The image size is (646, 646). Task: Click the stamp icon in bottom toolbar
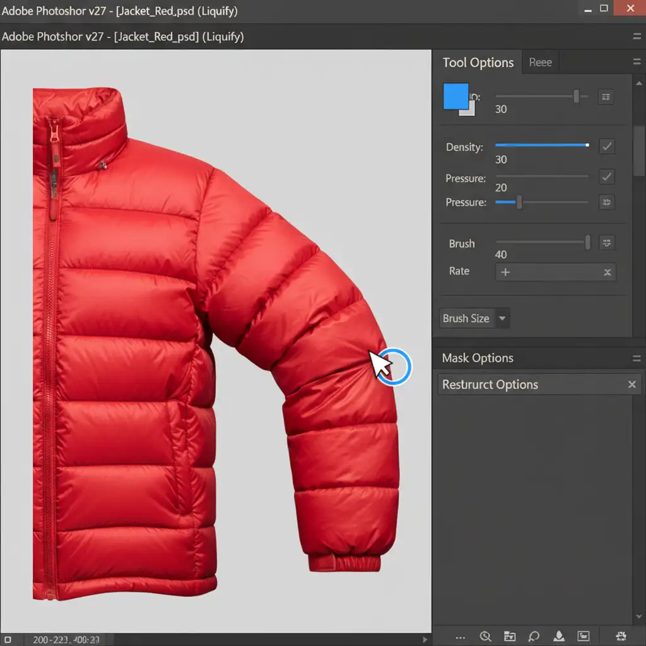click(x=558, y=636)
